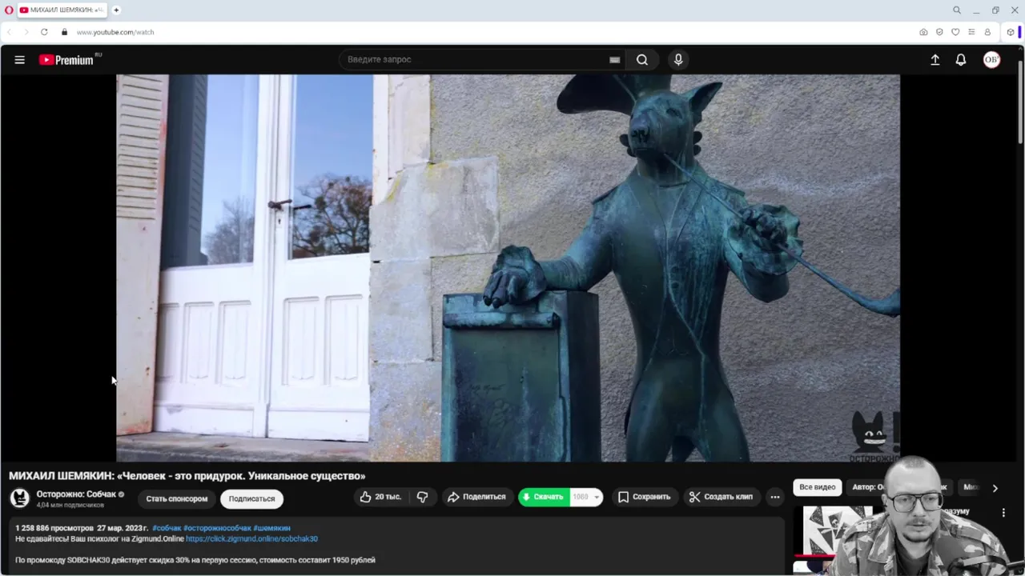Image resolution: width=1025 pixels, height=576 pixels.
Task: Open hashtag #собчак
Action: (167, 528)
